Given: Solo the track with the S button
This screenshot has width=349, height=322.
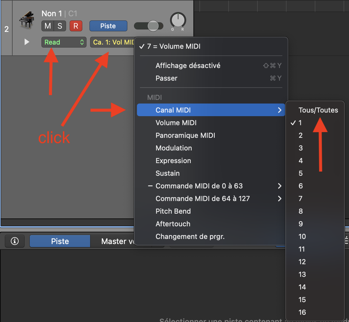Looking at the screenshot, I should (60, 26).
